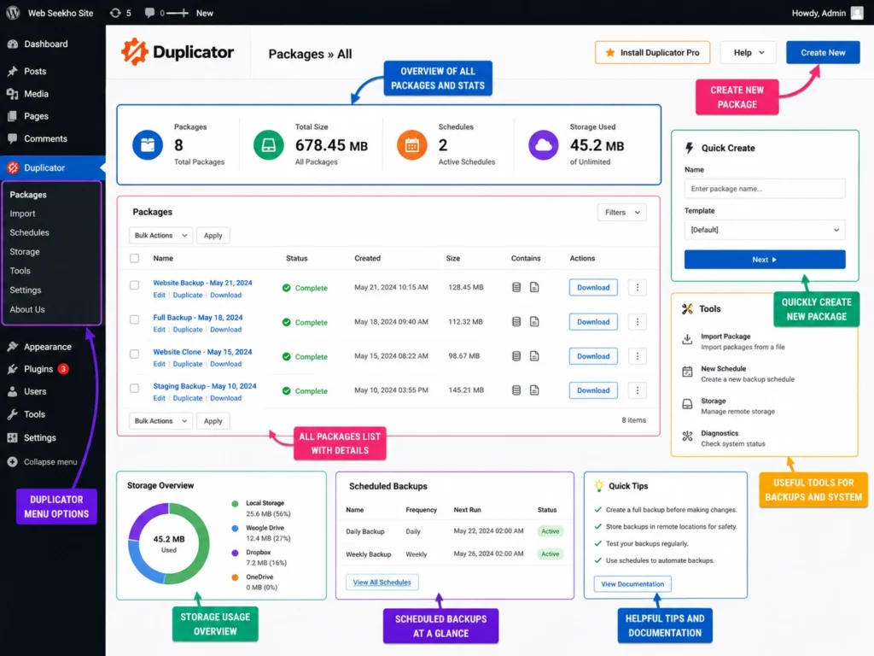Click the Create New button
Image resolution: width=874 pixels, height=656 pixels.
[823, 52]
